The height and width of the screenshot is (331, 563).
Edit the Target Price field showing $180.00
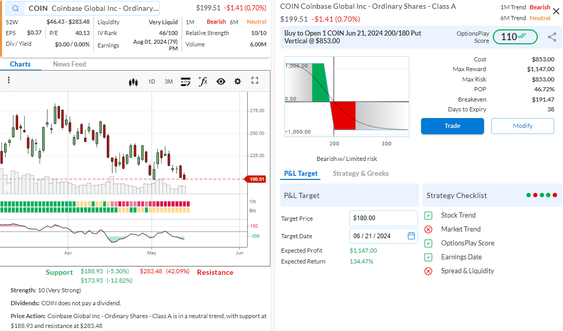(x=383, y=218)
